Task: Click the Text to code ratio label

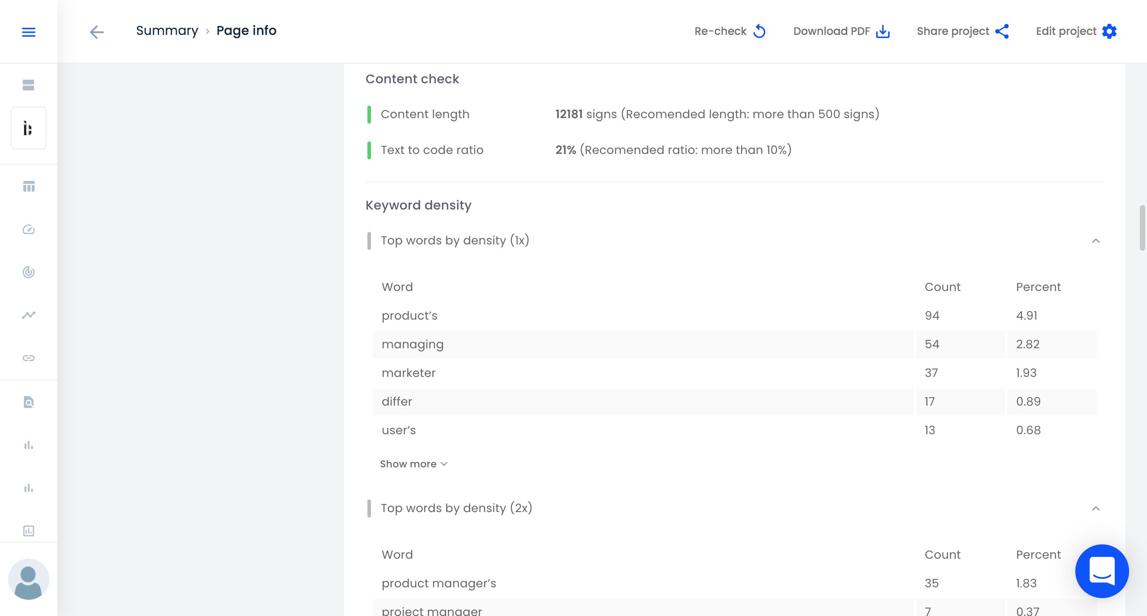Action: (x=432, y=150)
